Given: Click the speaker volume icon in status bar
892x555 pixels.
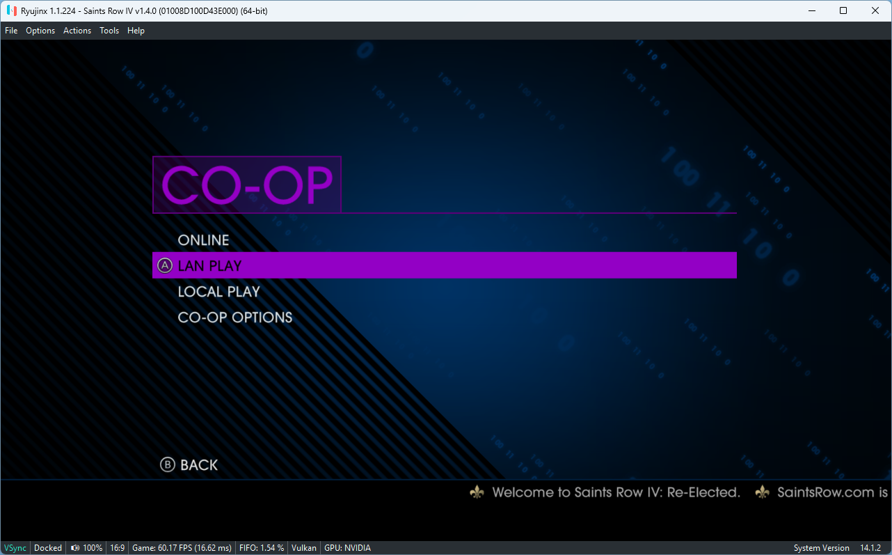Looking at the screenshot, I should [x=75, y=548].
